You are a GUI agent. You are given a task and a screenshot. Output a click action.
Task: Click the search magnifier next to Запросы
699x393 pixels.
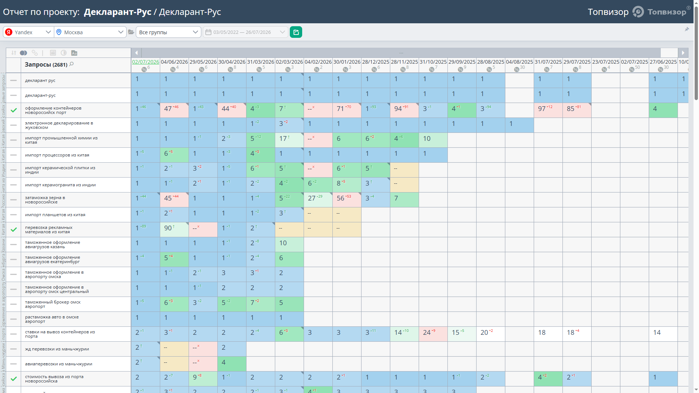71,64
